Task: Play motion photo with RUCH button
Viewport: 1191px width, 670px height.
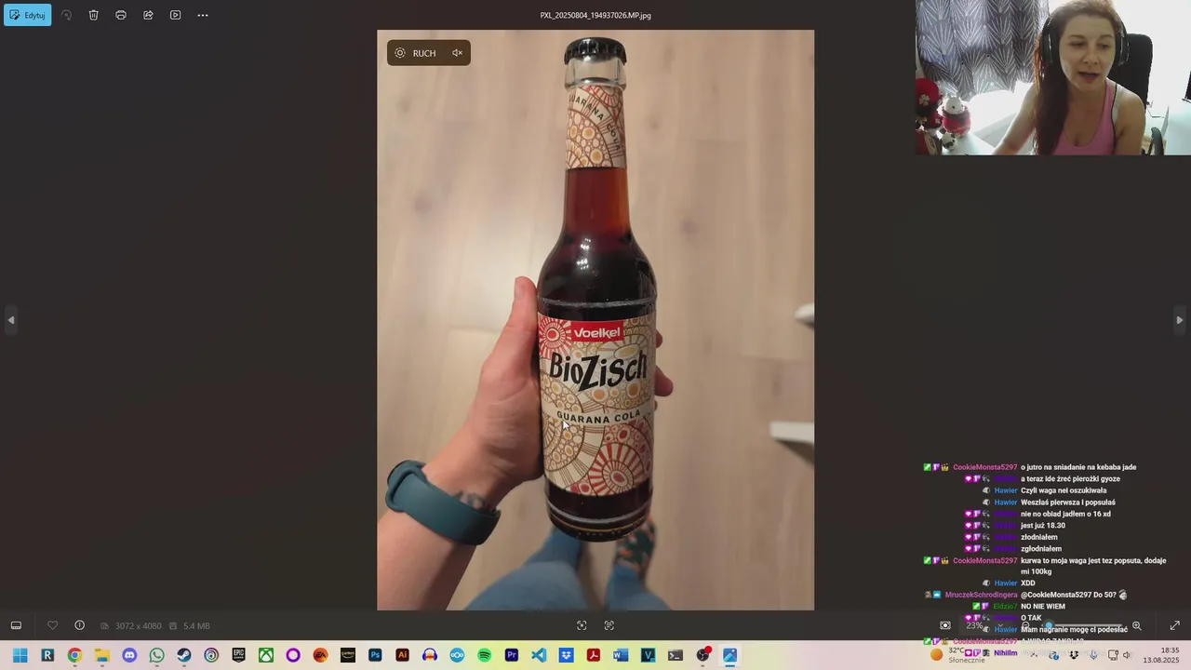Action: (416, 53)
